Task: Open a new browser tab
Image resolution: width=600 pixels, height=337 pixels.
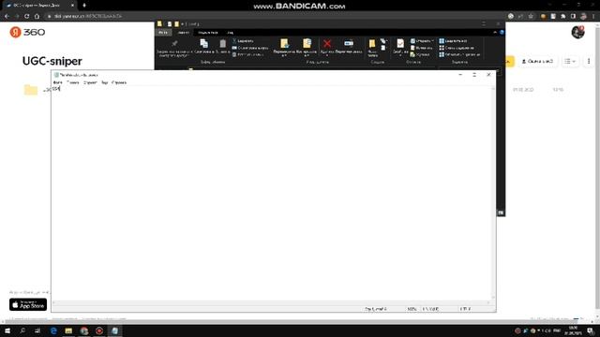Action: point(84,6)
